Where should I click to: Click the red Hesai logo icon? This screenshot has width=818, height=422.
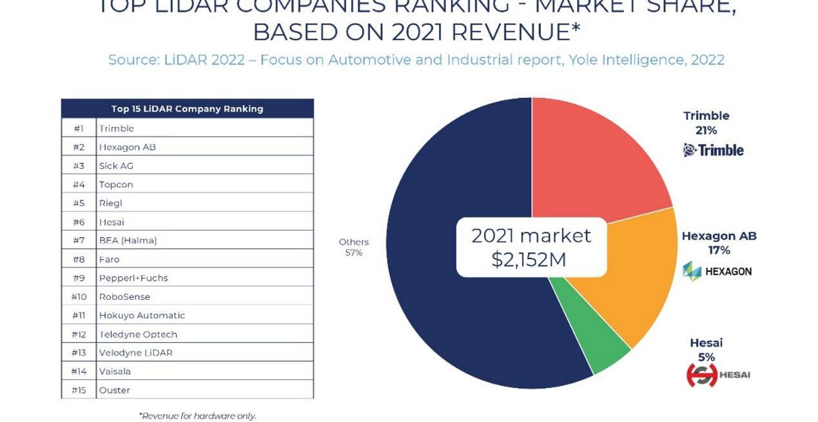tap(701, 375)
